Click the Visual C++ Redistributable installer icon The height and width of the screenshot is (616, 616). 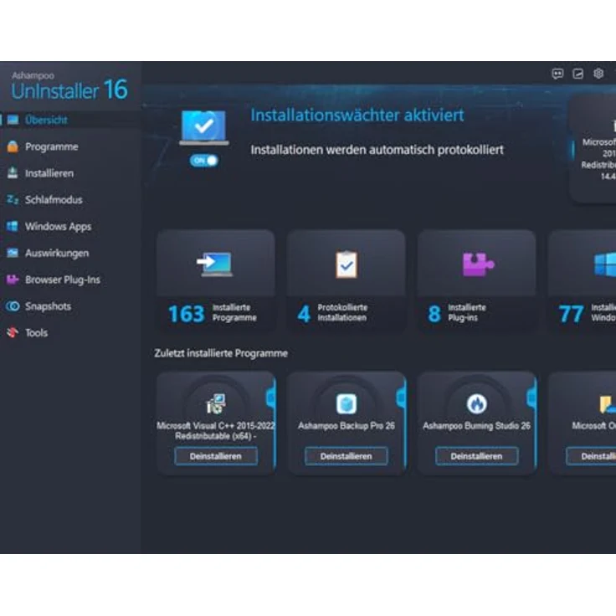(x=216, y=403)
